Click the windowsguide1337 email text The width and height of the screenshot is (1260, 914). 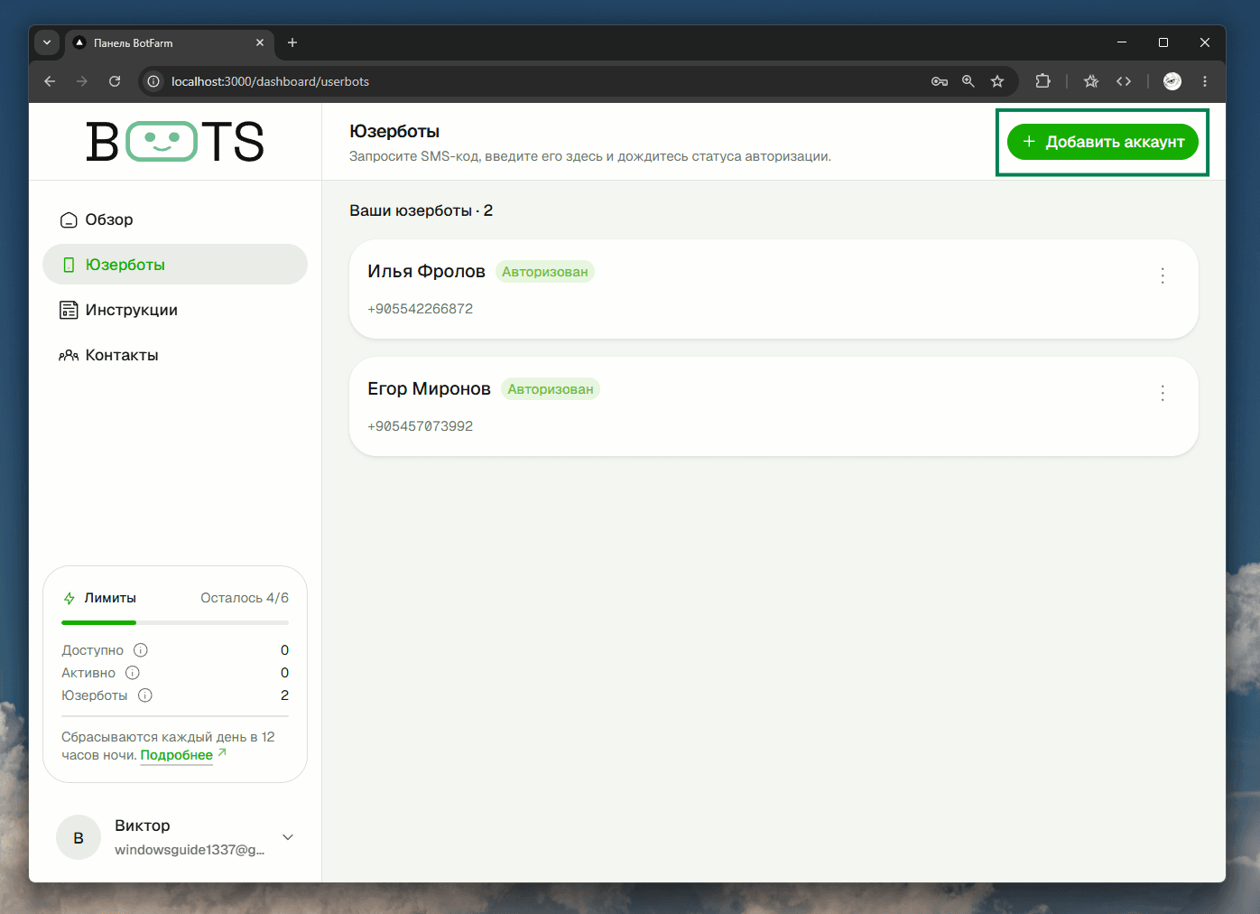click(190, 850)
